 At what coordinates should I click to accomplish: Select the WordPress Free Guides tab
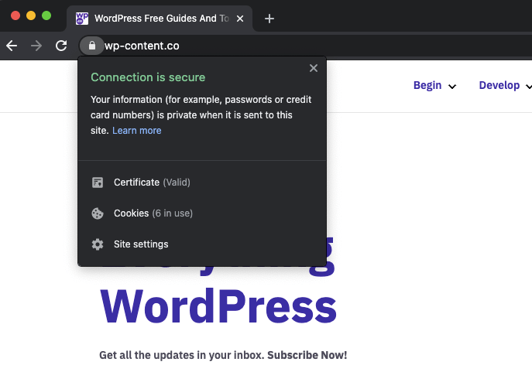tap(160, 19)
